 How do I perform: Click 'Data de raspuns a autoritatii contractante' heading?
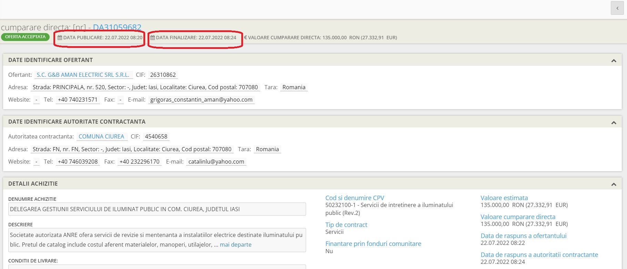(x=539, y=255)
